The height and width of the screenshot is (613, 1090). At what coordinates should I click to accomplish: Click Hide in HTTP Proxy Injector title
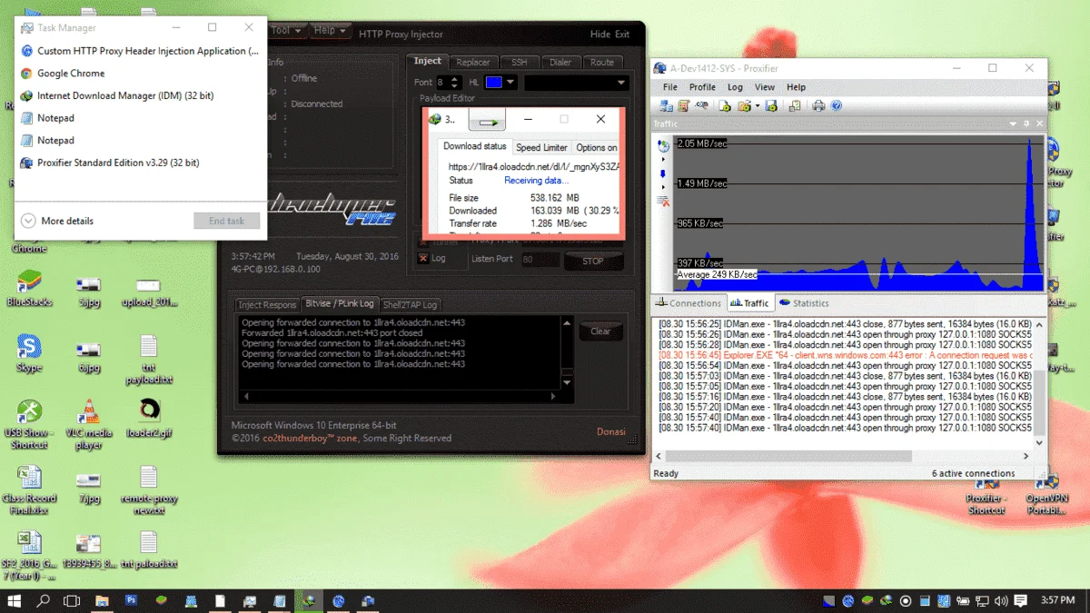click(600, 35)
